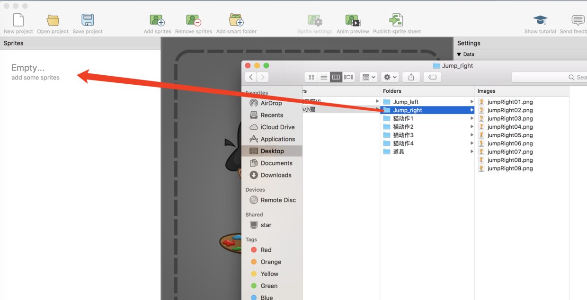587x300 pixels.
Task: Select the 小猫 folder in the first column
Action: click(x=341, y=109)
